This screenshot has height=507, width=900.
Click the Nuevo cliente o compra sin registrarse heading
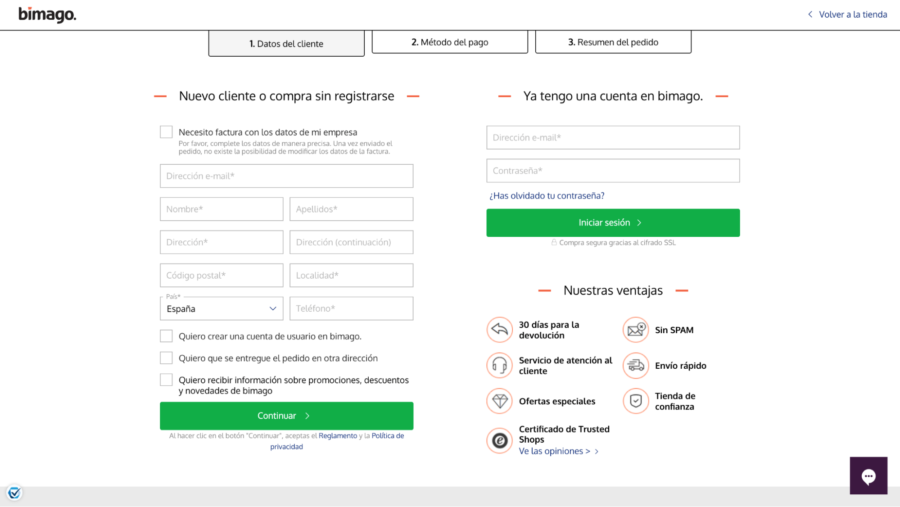tap(286, 96)
